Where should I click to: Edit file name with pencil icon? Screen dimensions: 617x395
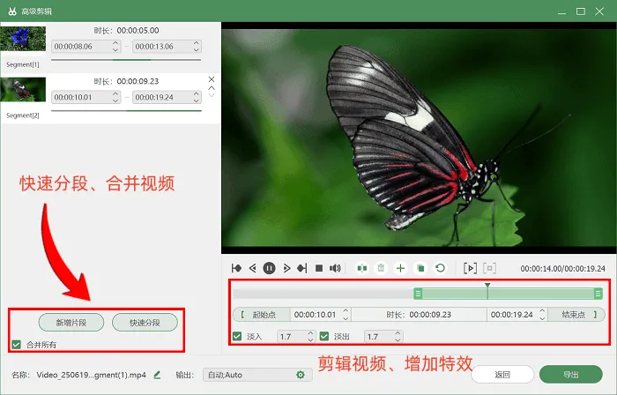click(x=157, y=375)
